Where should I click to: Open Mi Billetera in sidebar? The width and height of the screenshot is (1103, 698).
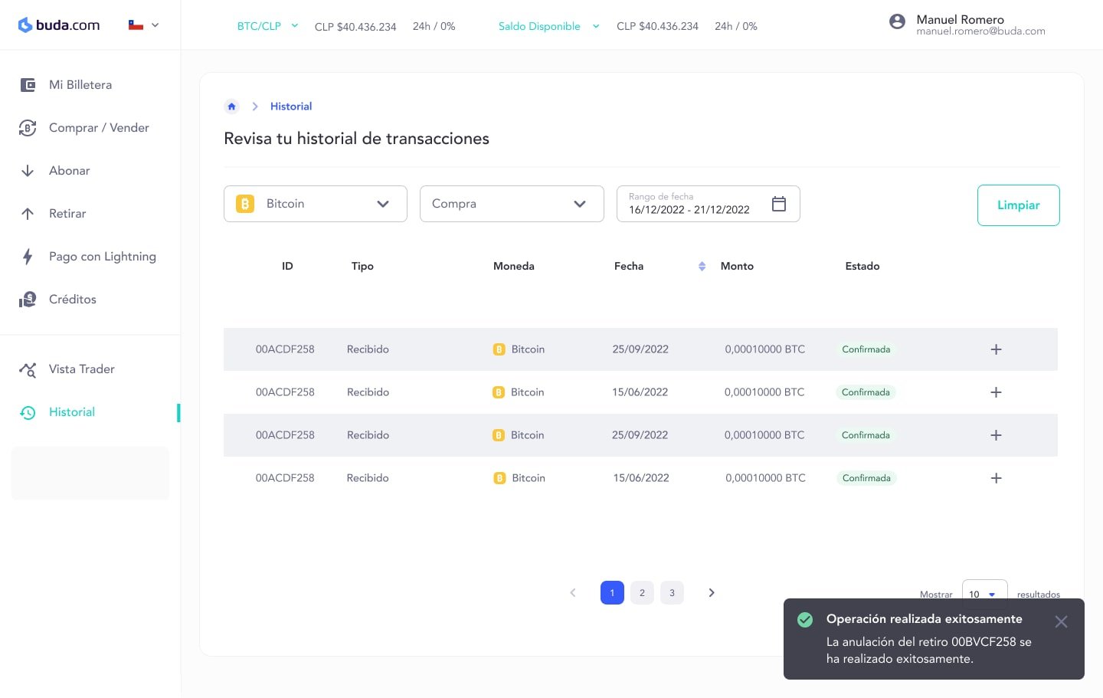click(80, 85)
